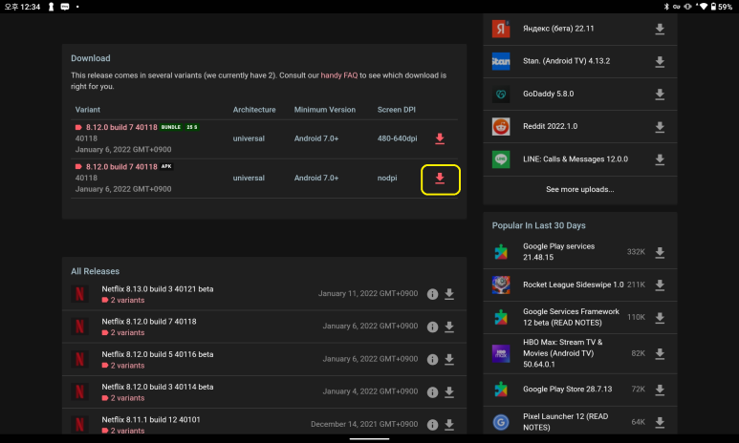Click Google Play Store app icon

coord(501,390)
